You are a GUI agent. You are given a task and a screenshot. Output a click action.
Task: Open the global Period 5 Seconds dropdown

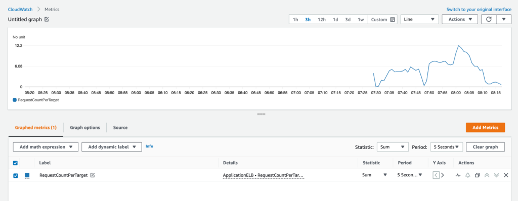pos(446,147)
